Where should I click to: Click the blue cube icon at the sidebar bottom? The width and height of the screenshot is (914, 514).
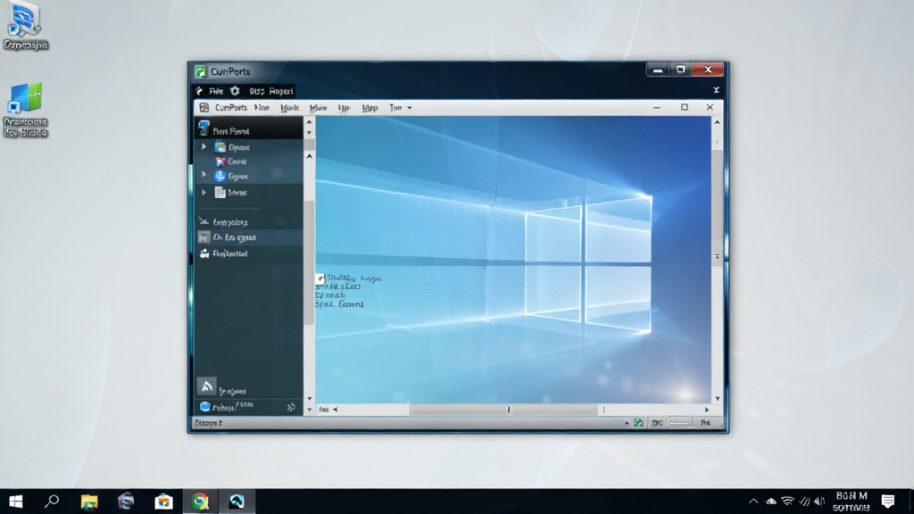click(204, 407)
